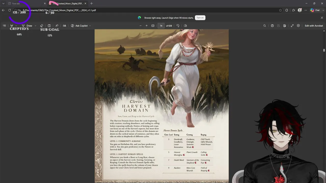Open Edge Settings and more menu
Image resolution: width=326 pixels, height=183 pixels.
tap(306, 10)
